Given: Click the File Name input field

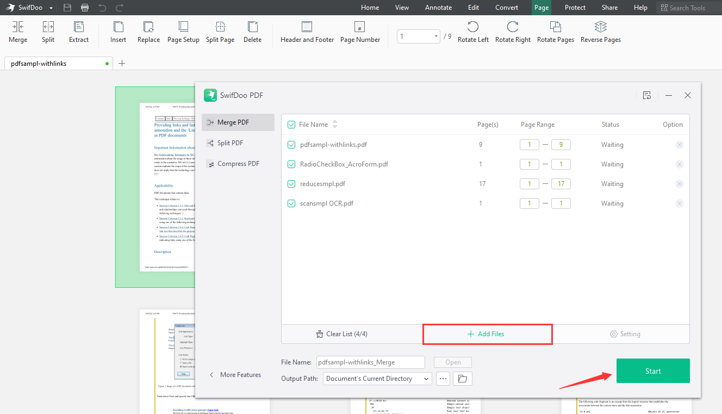Looking at the screenshot, I should point(370,362).
